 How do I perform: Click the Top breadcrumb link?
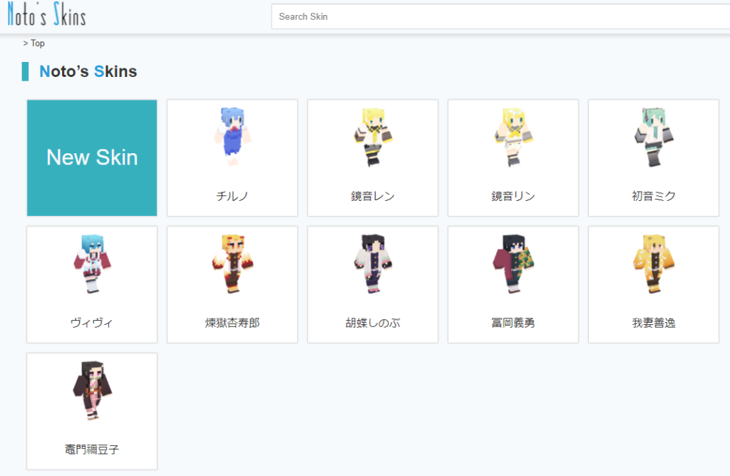(37, 43)
